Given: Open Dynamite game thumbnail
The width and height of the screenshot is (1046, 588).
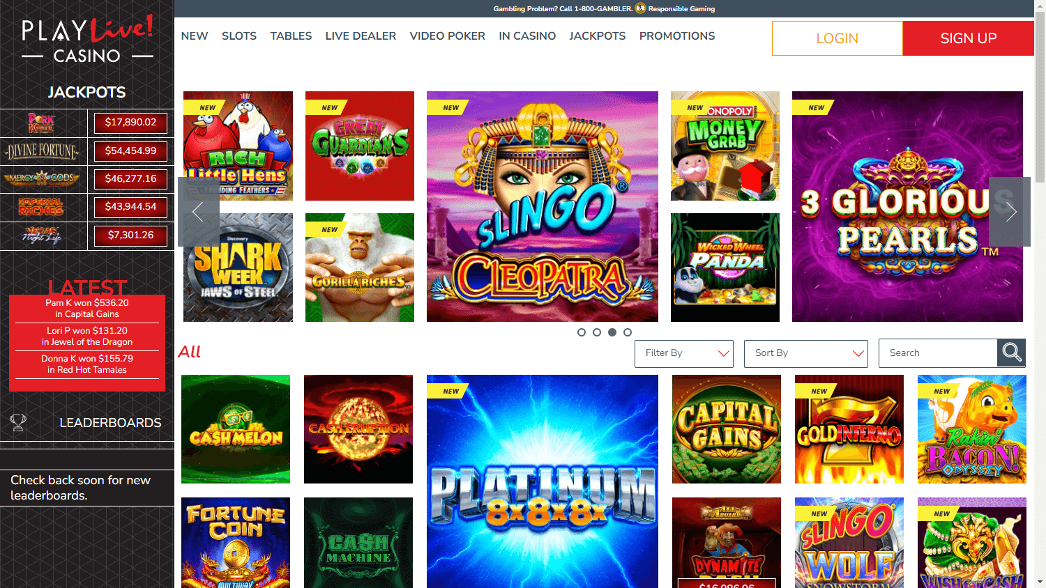Looking at the screenshot, I should coord(727,543).
